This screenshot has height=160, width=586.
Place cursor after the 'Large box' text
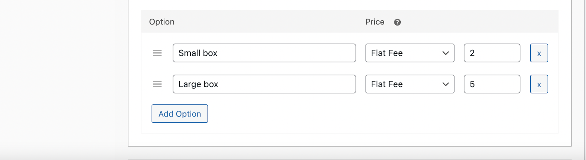pyautogui.click(x=219, y=84)
